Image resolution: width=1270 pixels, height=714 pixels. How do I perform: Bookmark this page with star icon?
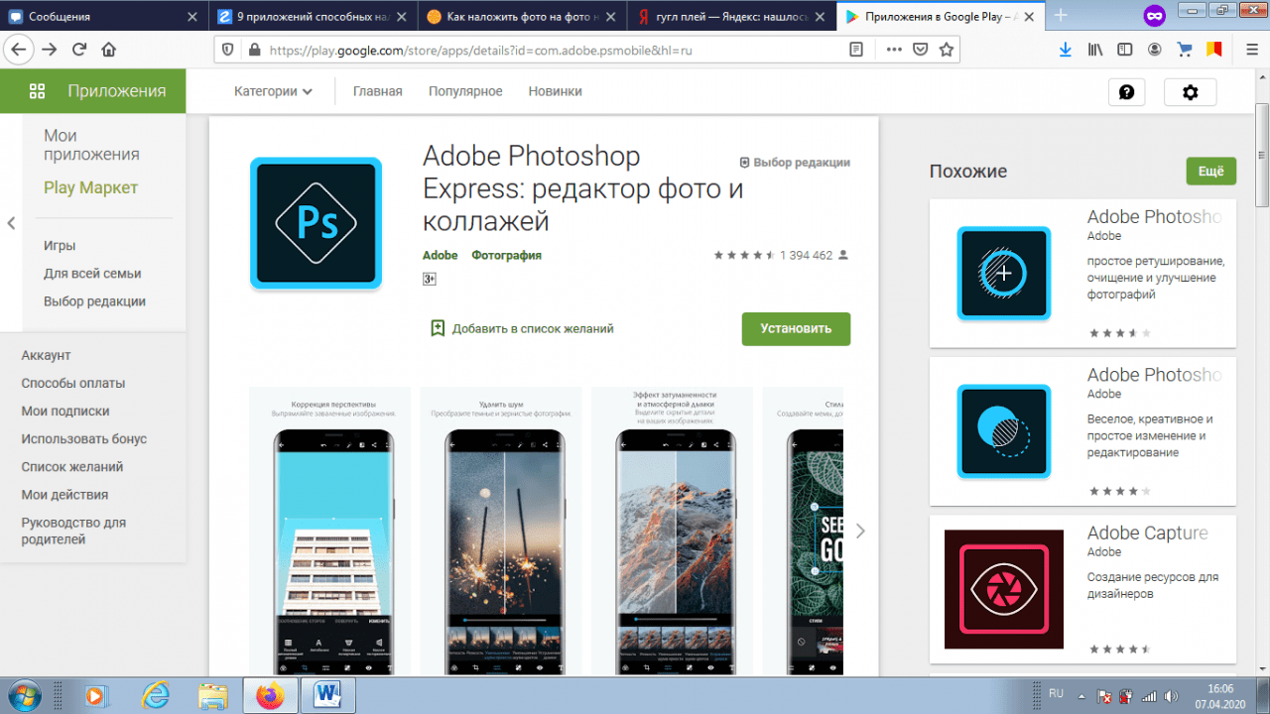point(947,50)
